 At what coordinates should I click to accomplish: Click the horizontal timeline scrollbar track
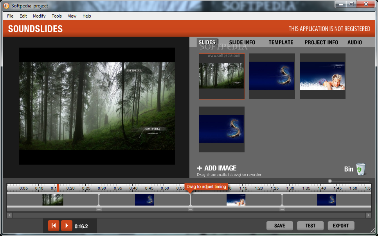pos(189,215)
